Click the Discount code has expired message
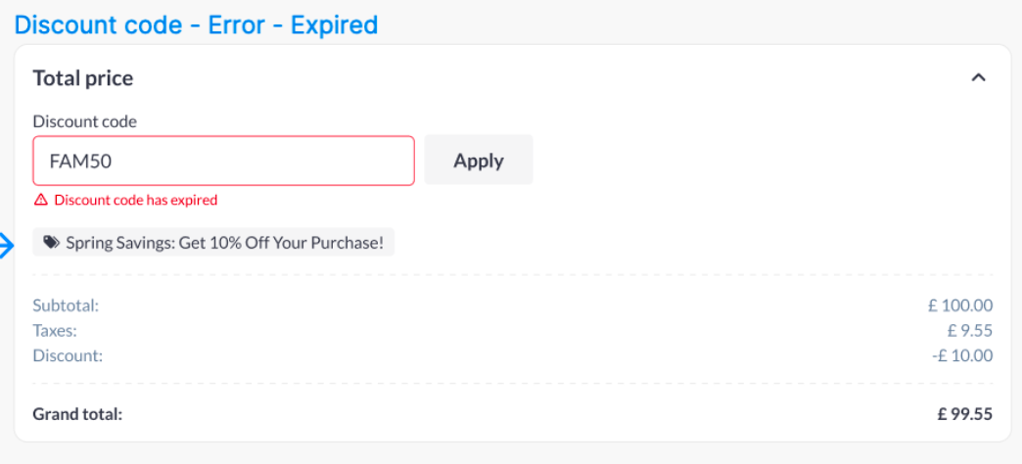The height and width of the screenshot is (464, 1022). [x=135, y=200]
